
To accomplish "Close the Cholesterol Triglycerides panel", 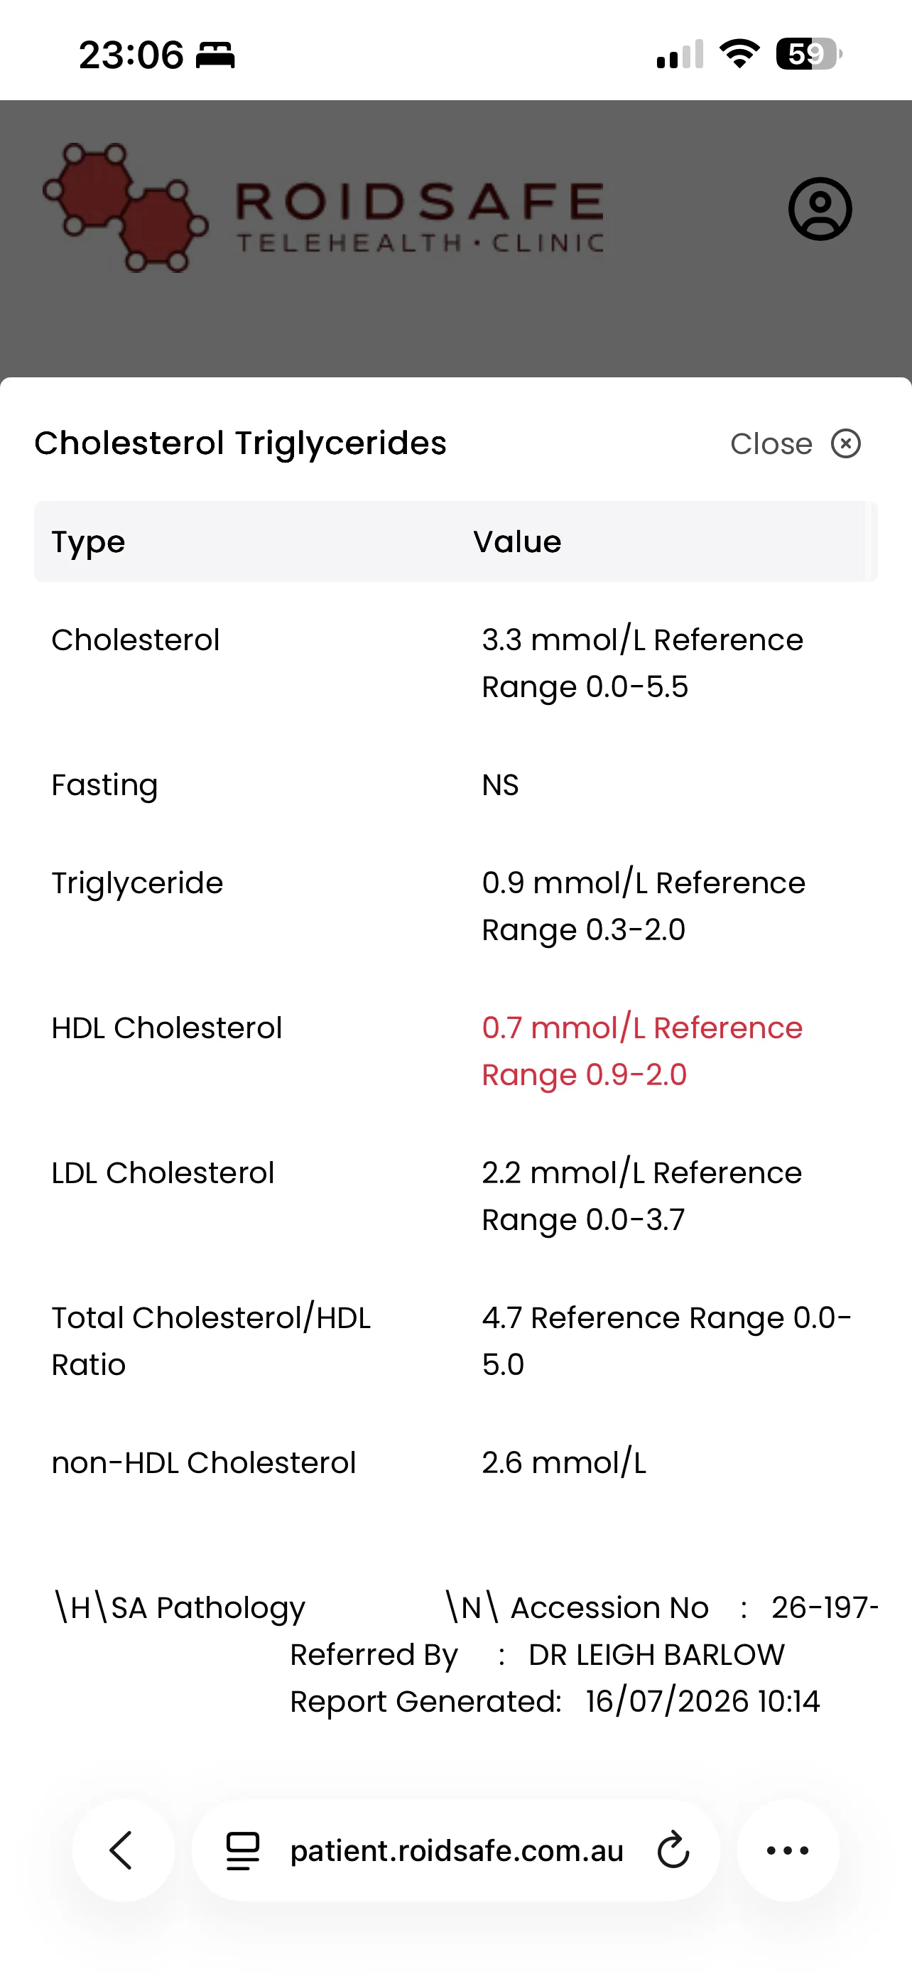I will tap(795, 443).
